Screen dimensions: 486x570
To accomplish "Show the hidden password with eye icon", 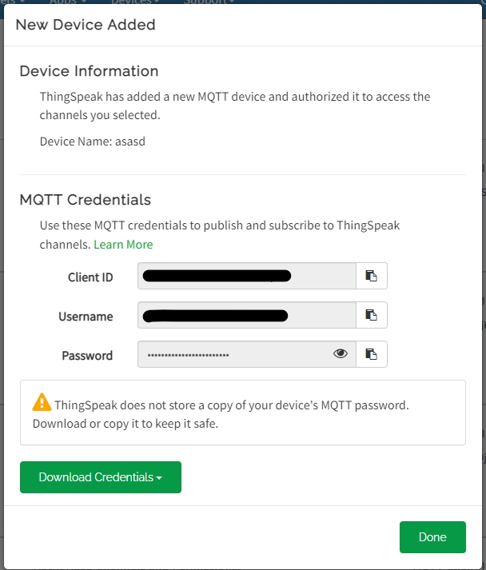I will (x=341, y=354).
